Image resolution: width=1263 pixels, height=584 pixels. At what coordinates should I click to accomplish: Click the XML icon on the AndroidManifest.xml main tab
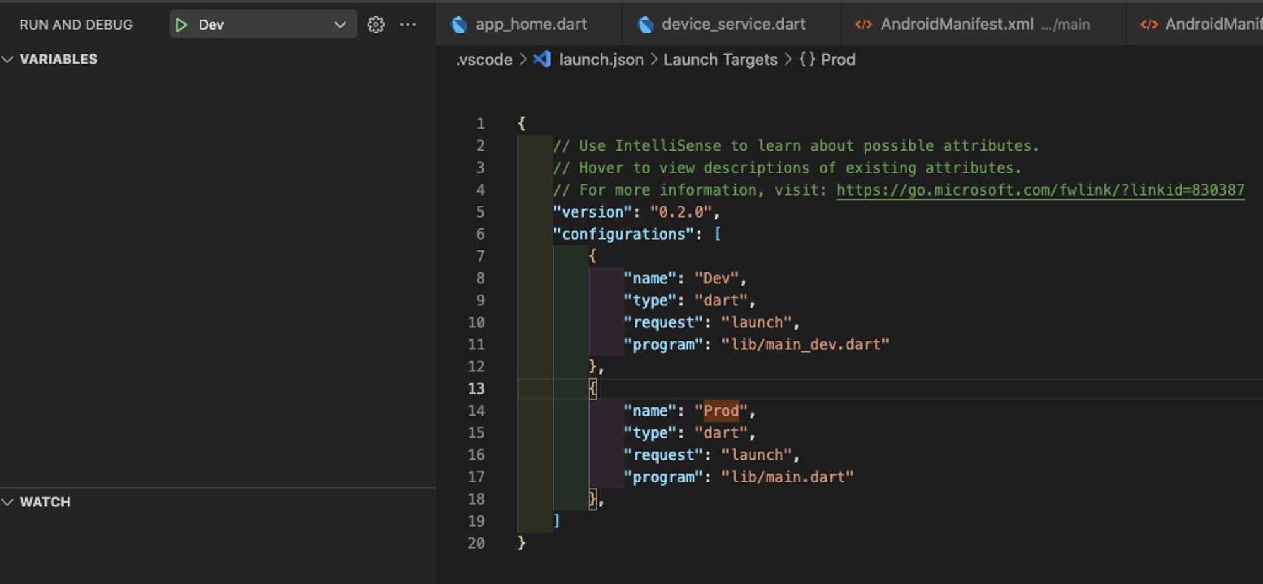coord(863,25)
